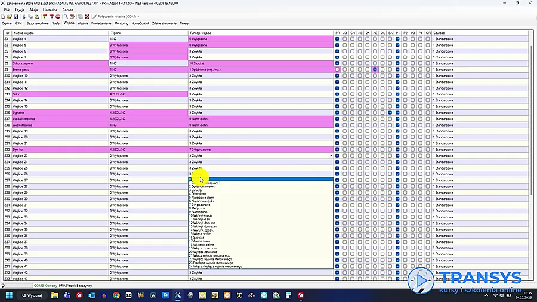This screenshot has width=537, height=302.
Task: Expand the Połączenie lokalne (COM) dropdown arrow
Action: pyautogui.click(x=138, y=17)
